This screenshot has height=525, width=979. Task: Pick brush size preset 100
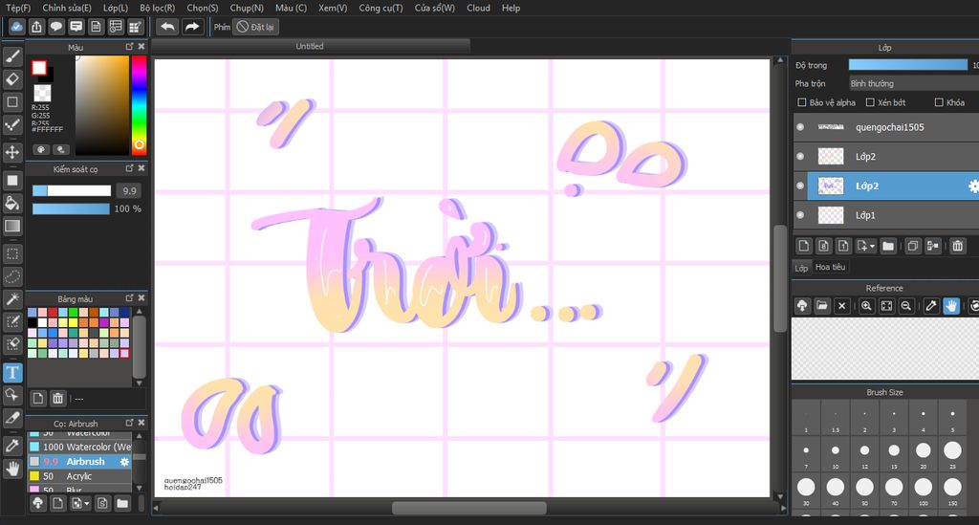click(x=924, y=490)
